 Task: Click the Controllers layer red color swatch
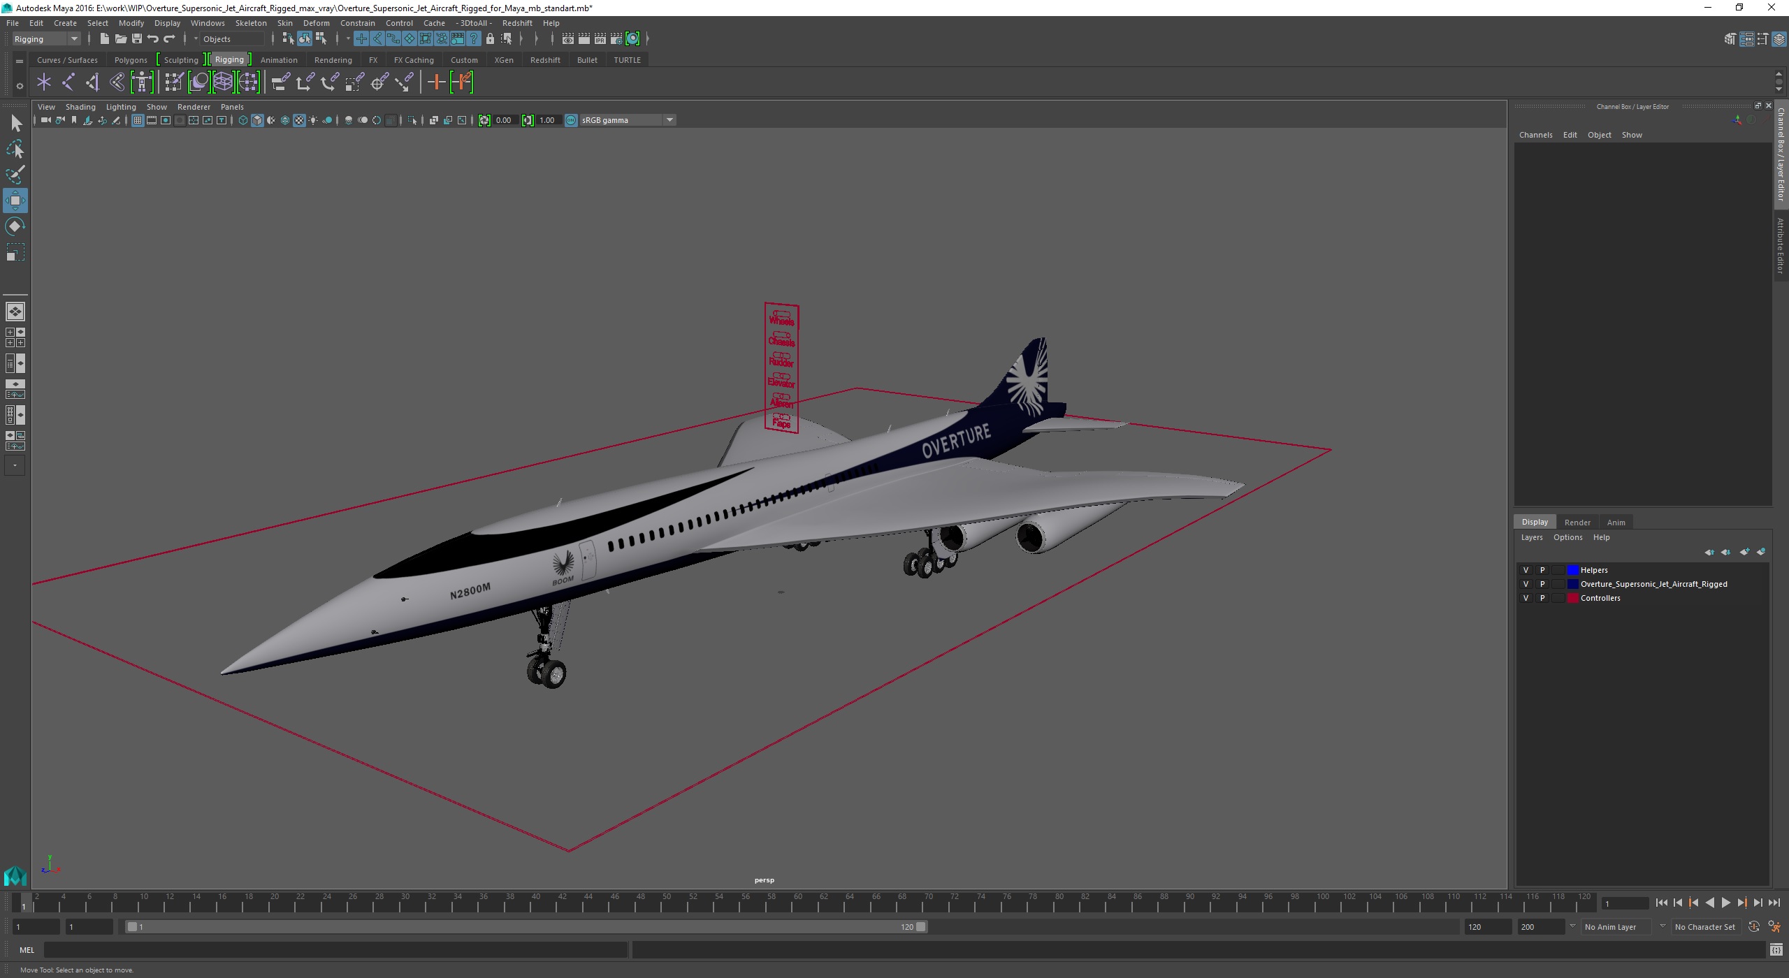click(x=1572, y=598)
